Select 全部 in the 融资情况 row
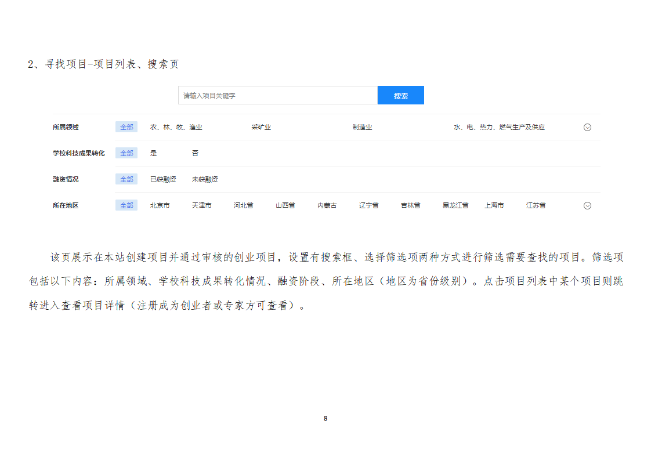 pos(126,179)
